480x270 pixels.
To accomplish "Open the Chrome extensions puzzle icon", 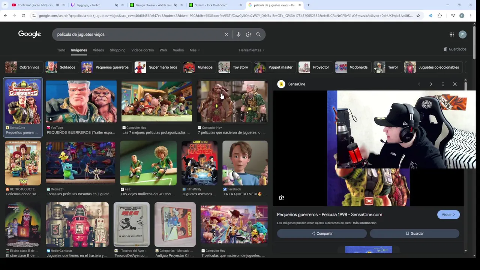I will 439,15.
